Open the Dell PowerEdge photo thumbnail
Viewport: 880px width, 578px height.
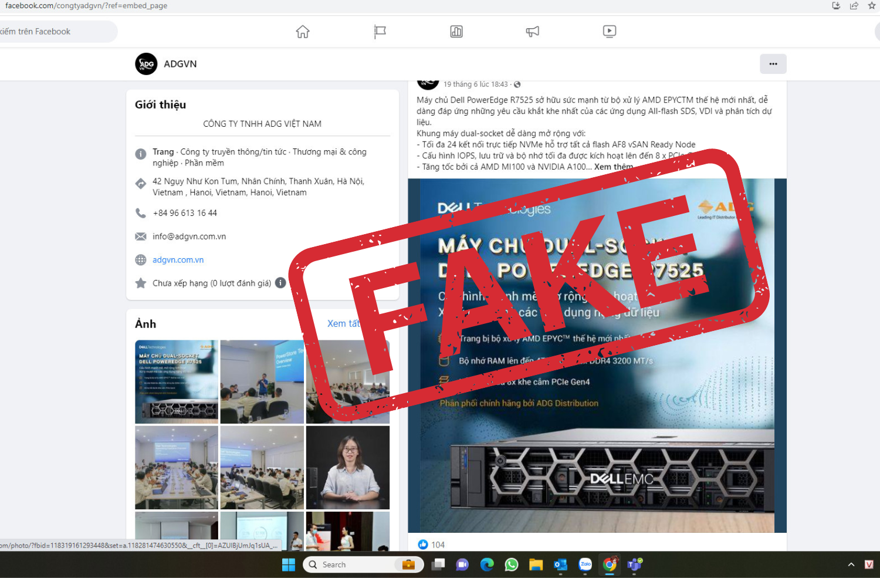[177, 381]
